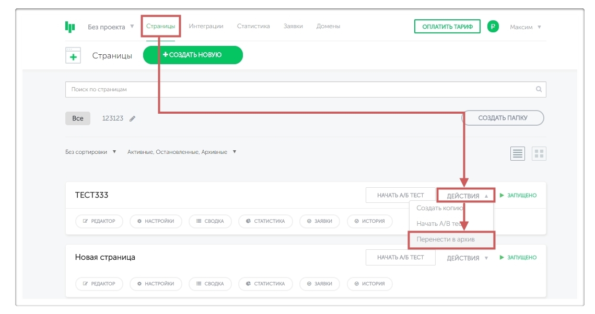The image size is (595, 314).
Task: Switch to list view layout
Action: point(517,153)
